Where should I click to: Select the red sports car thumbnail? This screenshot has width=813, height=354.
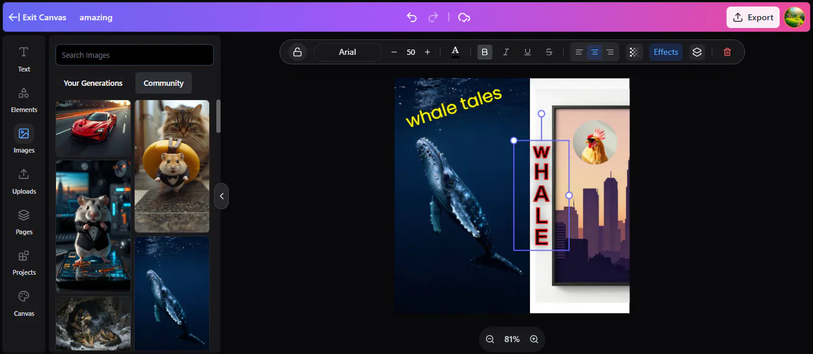[x=93, y=128]
